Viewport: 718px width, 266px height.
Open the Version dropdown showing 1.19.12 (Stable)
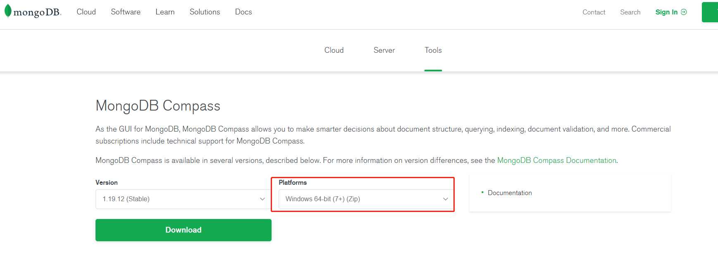pyautogui.click(x=183, y=199)
